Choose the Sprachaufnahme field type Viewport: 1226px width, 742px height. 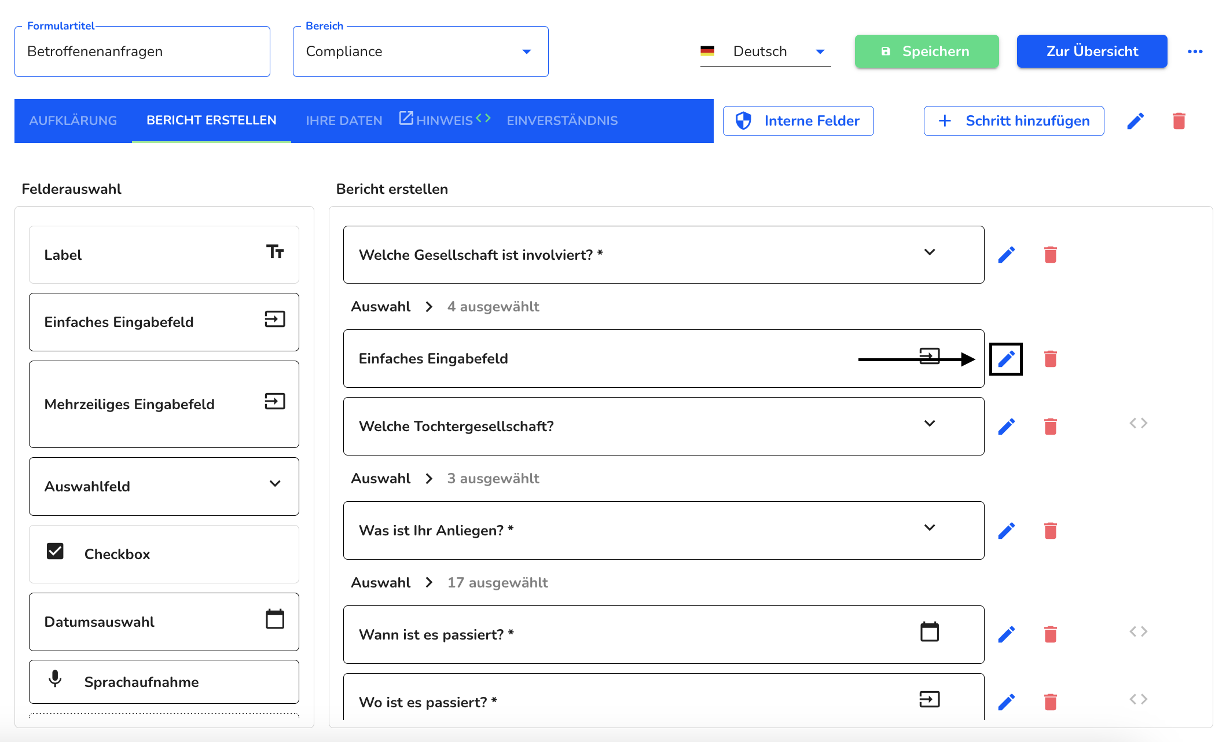click(164, 682)
